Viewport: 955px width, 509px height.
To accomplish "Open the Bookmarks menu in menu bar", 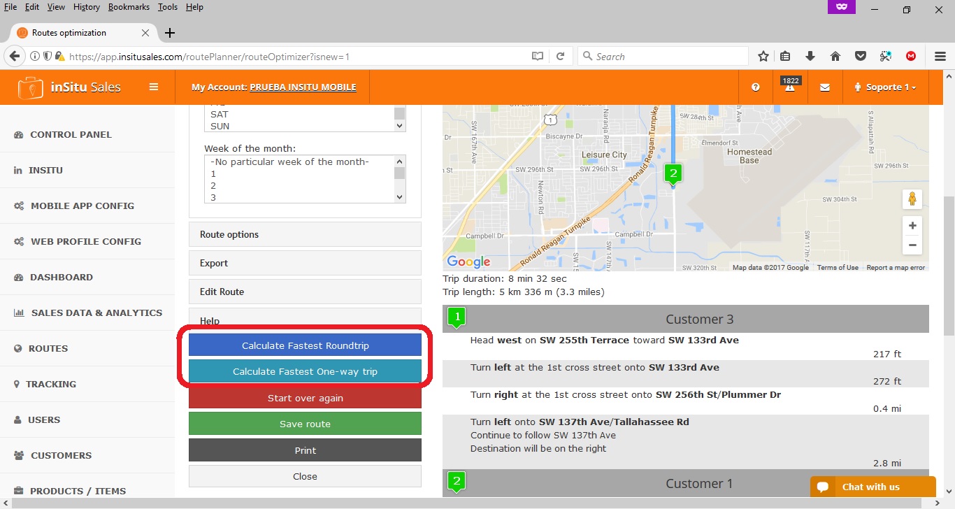I will tap(129, 7).
